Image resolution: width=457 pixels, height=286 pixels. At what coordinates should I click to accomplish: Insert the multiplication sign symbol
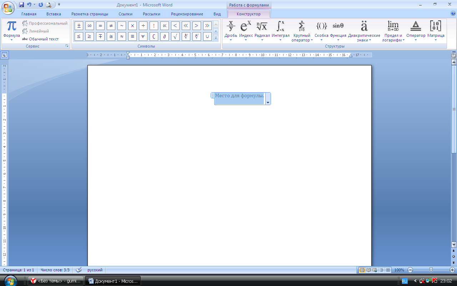tap(132, 26)
